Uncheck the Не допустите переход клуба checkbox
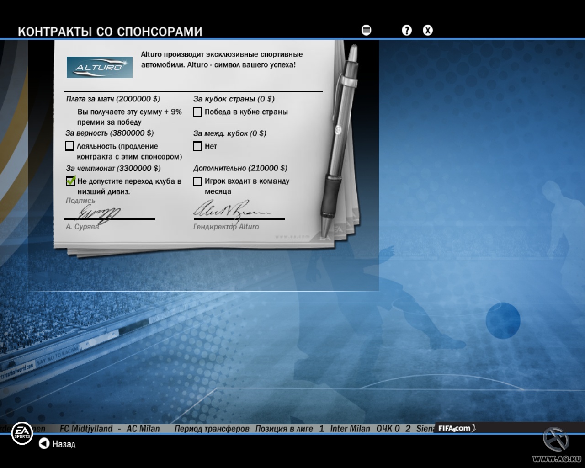 point(70,181)
